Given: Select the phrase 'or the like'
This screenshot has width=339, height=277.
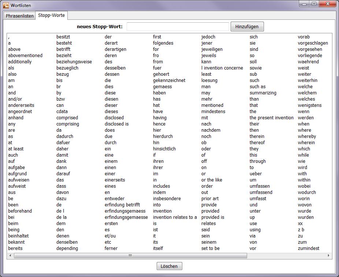Looking at the screenshot, I should 212,180.
